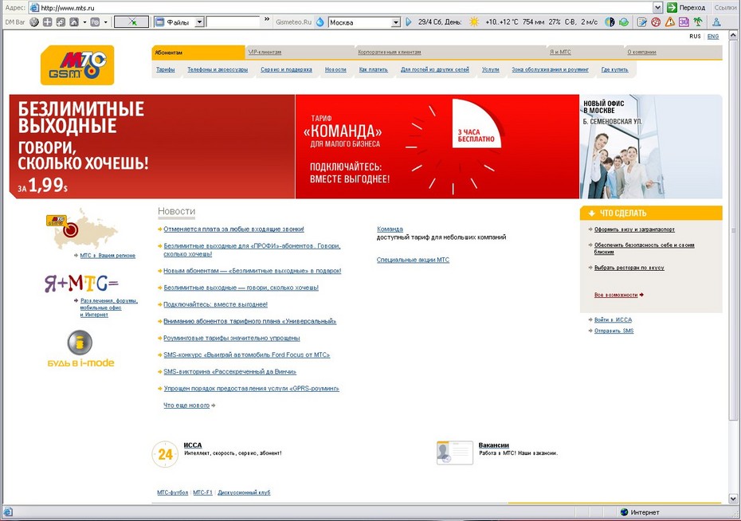Click the blue play arrow next to Москва
Screen dimensions: 741x521
(409, 22)
